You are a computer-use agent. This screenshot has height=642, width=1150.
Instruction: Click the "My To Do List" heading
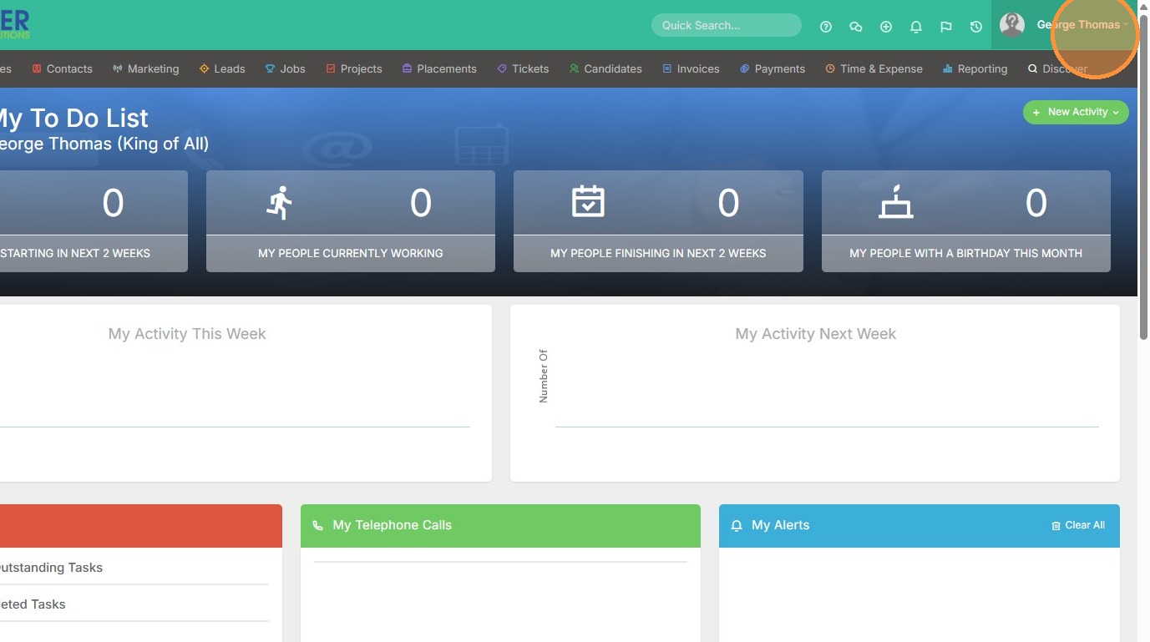click(73, 118)
